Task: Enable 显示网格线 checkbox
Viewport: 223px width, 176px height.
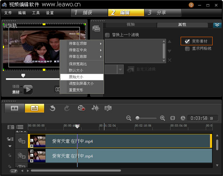Action: coord(187,49)
